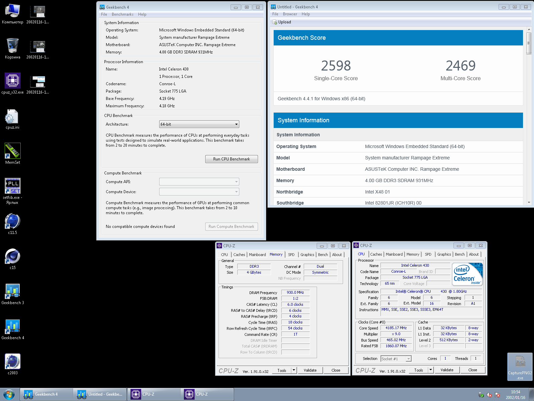Screen dimensions: 534x401
Task: Open the Architecture 64-bit dropdown
Action: [199, 124]
